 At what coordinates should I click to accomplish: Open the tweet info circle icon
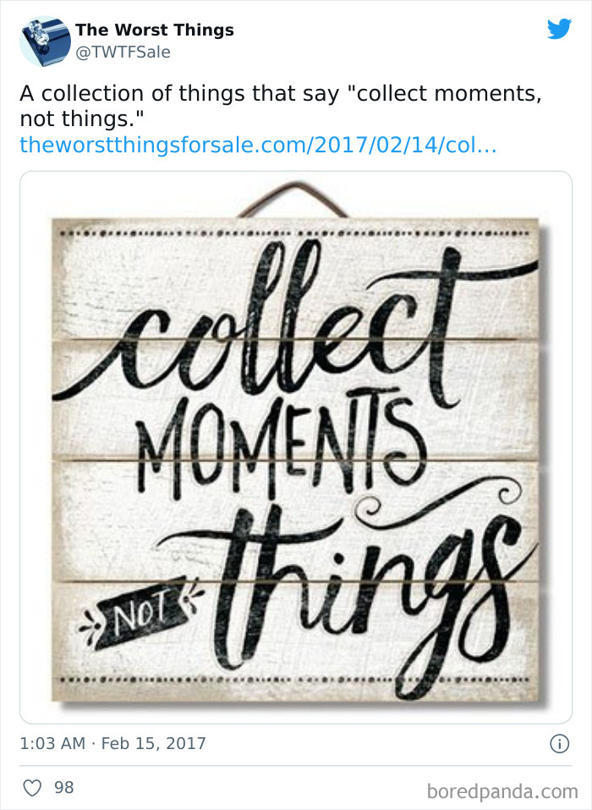(559, 744)
